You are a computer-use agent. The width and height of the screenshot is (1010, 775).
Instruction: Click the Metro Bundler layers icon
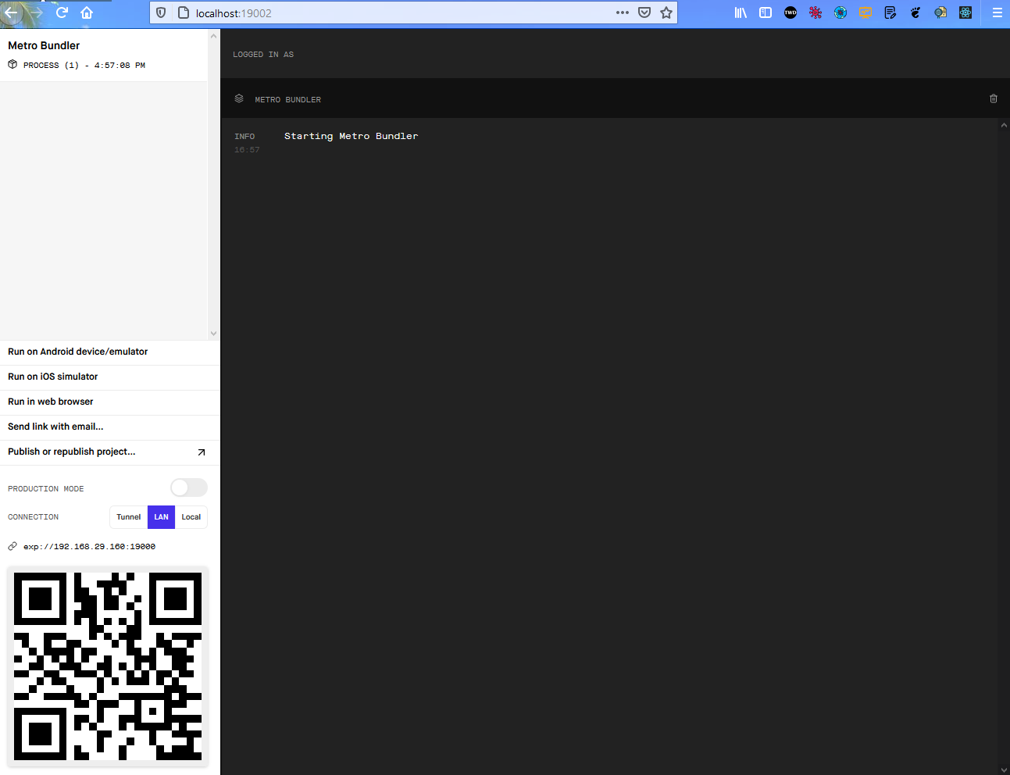coord(239,98)
